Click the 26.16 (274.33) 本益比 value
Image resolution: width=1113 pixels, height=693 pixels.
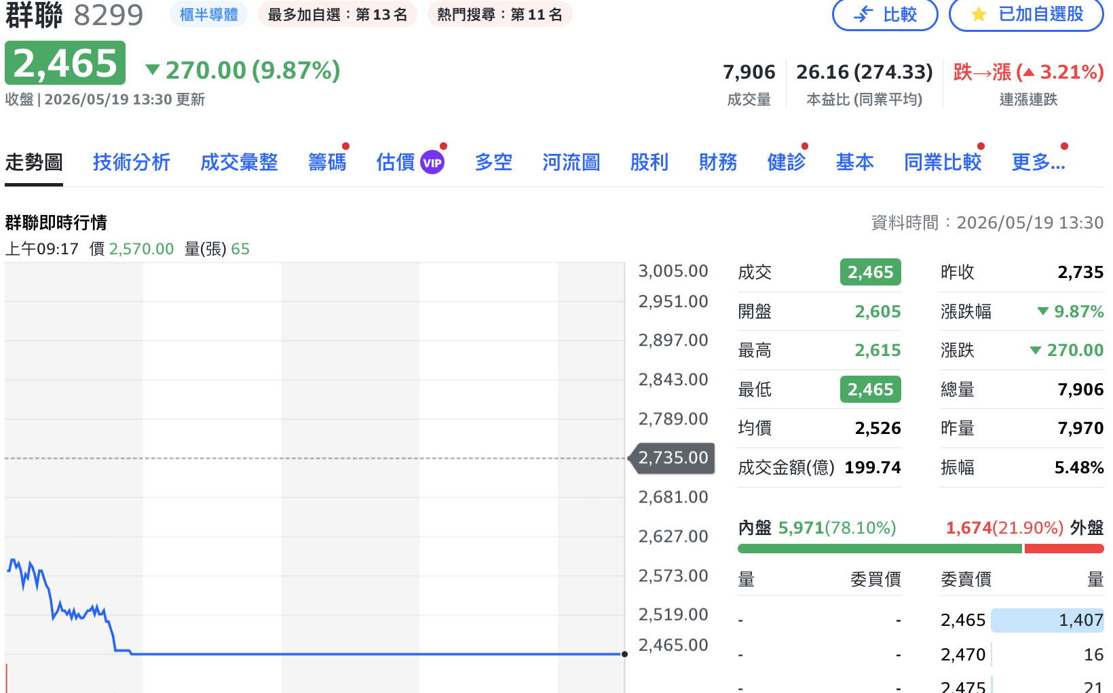pyautogui.click(x=865, y=72)
